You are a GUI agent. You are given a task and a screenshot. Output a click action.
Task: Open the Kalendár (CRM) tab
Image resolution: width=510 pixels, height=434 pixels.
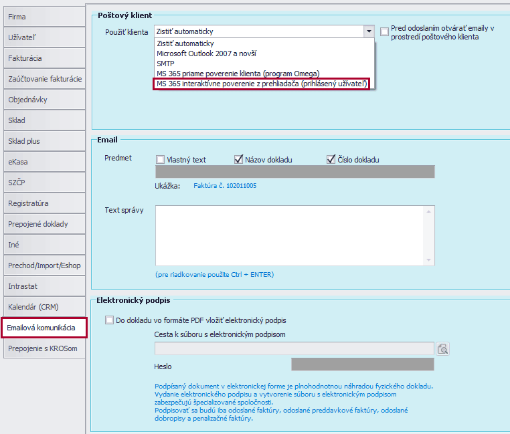[44, 307]
